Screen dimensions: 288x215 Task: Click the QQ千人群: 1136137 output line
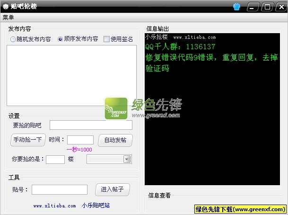(x=180, y=46)
